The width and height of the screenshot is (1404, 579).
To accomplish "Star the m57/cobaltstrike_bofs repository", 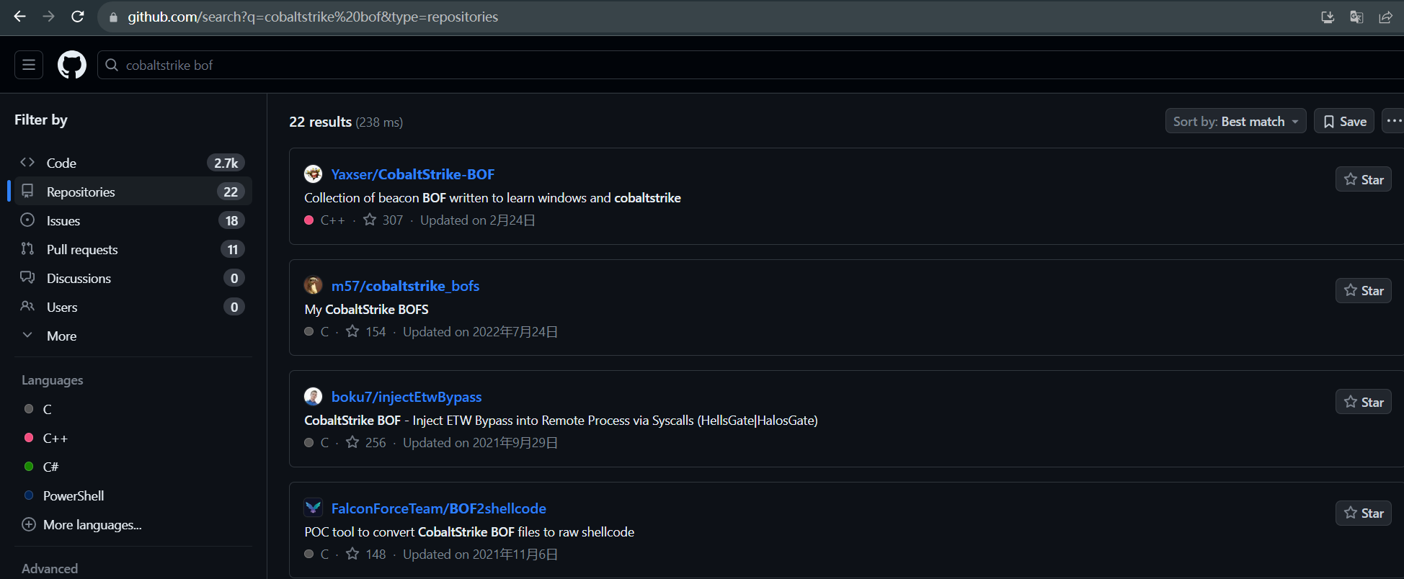I will pos(1363,290).
